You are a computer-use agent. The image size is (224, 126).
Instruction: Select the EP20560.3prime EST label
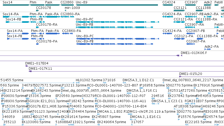click(x=69, y=96)
